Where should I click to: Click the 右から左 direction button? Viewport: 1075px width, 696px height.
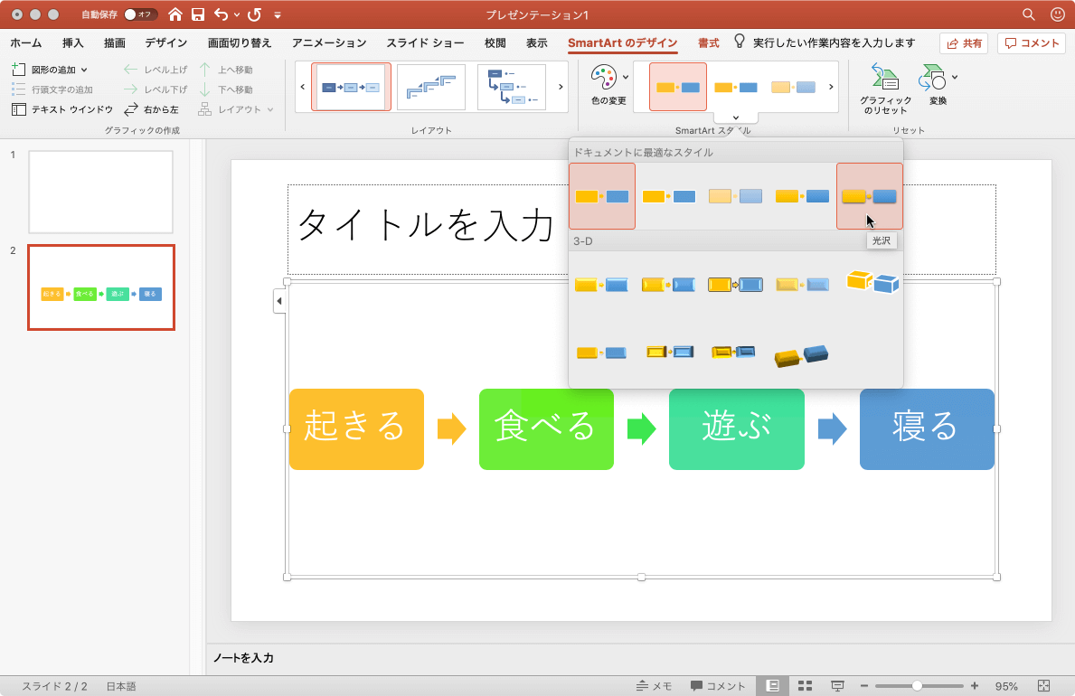coord(152,109)
